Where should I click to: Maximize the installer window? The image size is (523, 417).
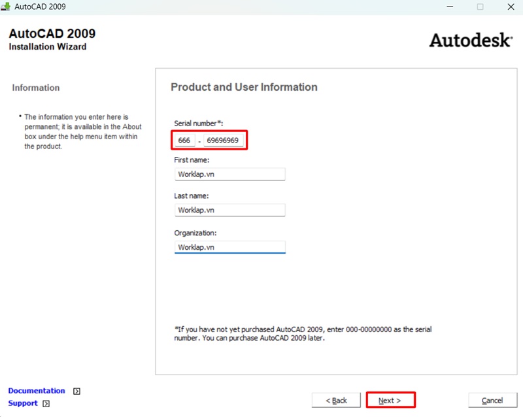click(x=480, y=7)
